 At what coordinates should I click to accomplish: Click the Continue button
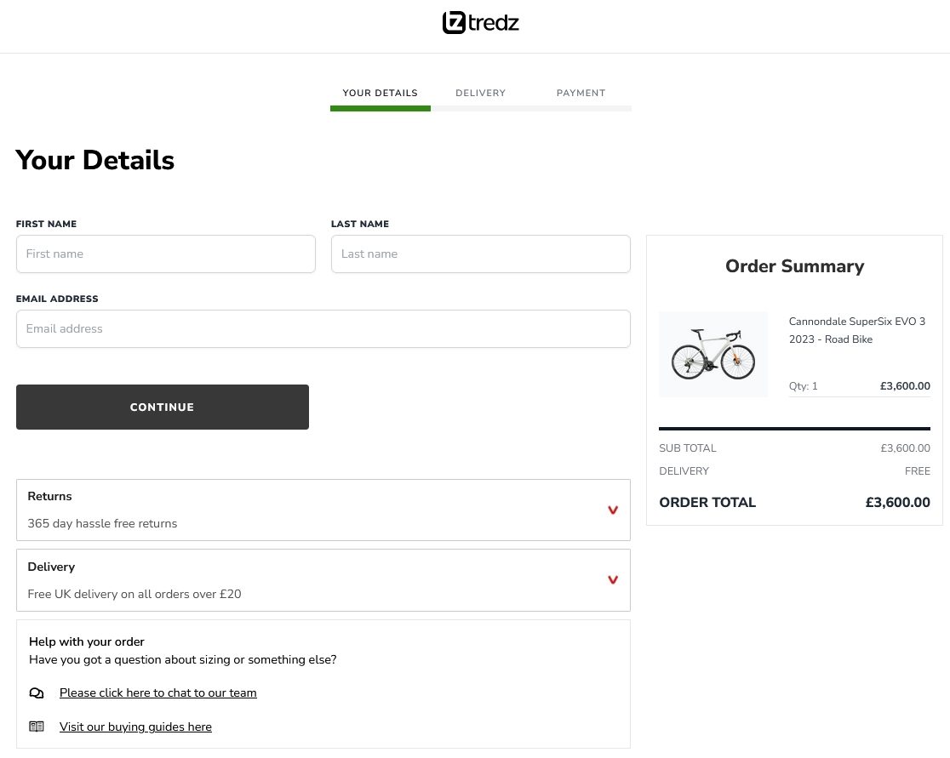point(163,407)
